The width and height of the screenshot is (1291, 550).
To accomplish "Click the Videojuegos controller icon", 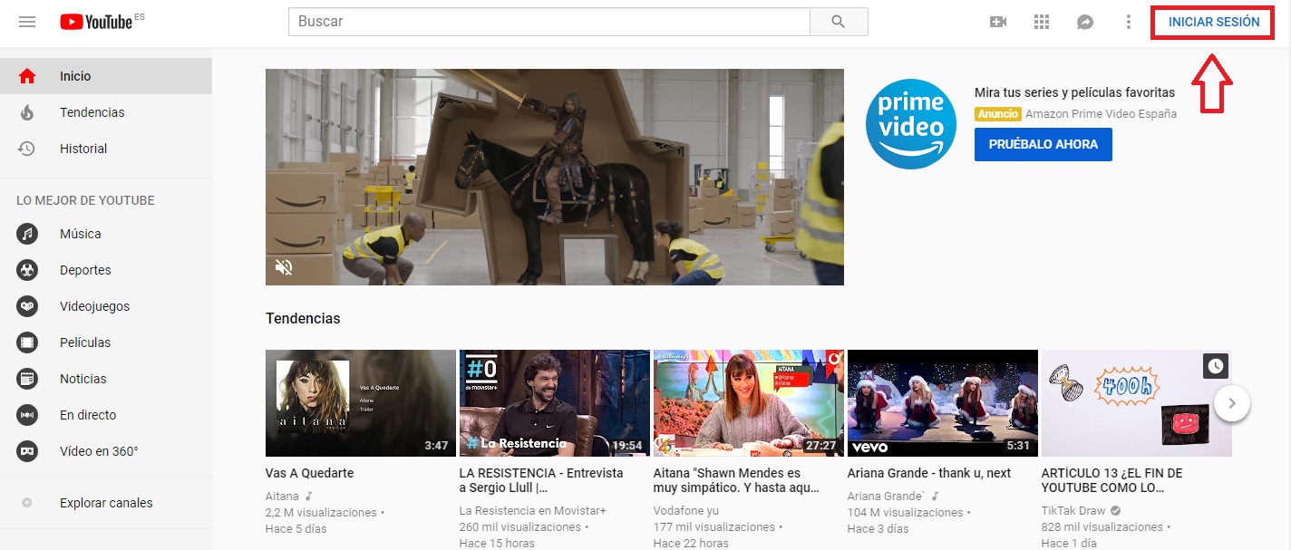I will click(27, 306).
